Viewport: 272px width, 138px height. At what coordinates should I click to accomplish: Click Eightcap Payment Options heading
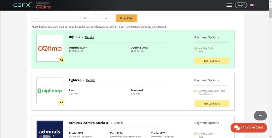[207, 80]
